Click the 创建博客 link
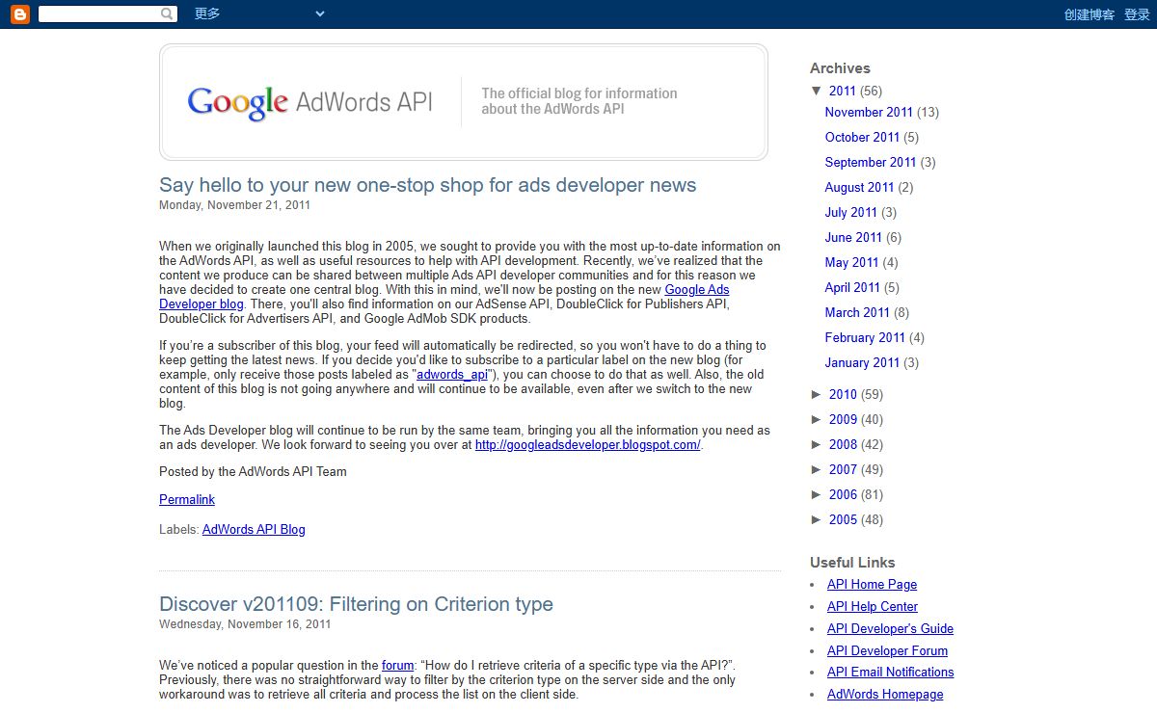Image resolution: width=1157 pixels, height=713 pixels. (x=1090, y=14)
